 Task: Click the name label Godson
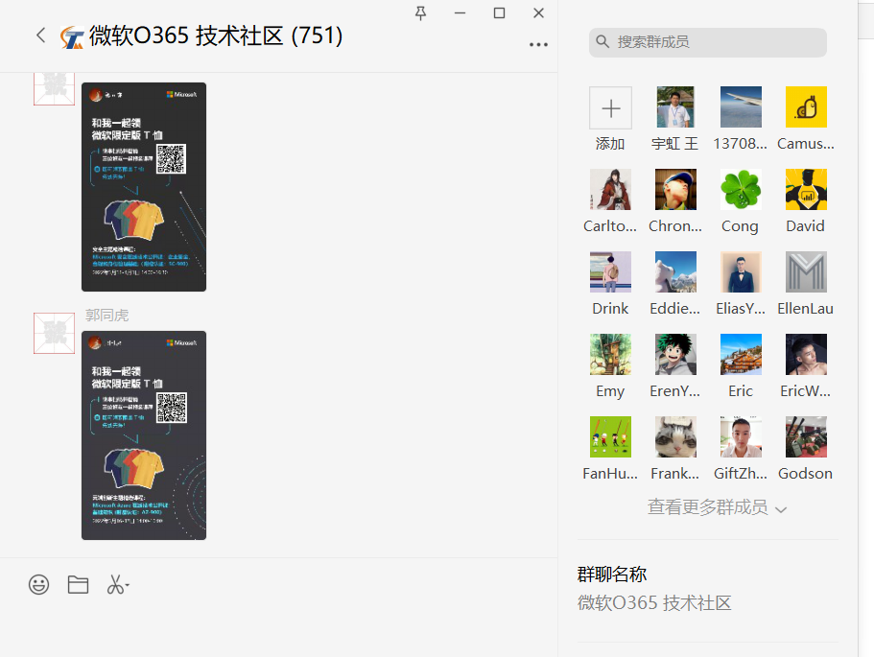click(x=806, y=474)
